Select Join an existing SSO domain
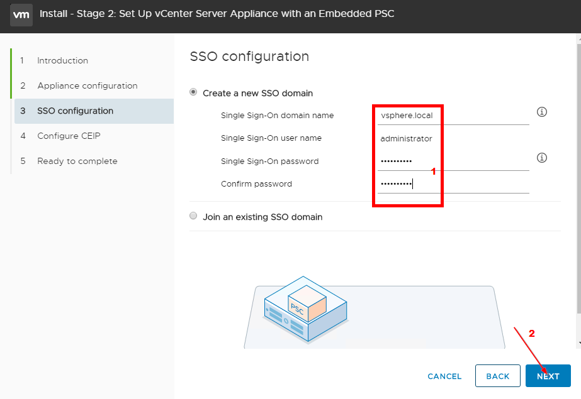Viewport: 581px width, 399px height. (193, 216)
